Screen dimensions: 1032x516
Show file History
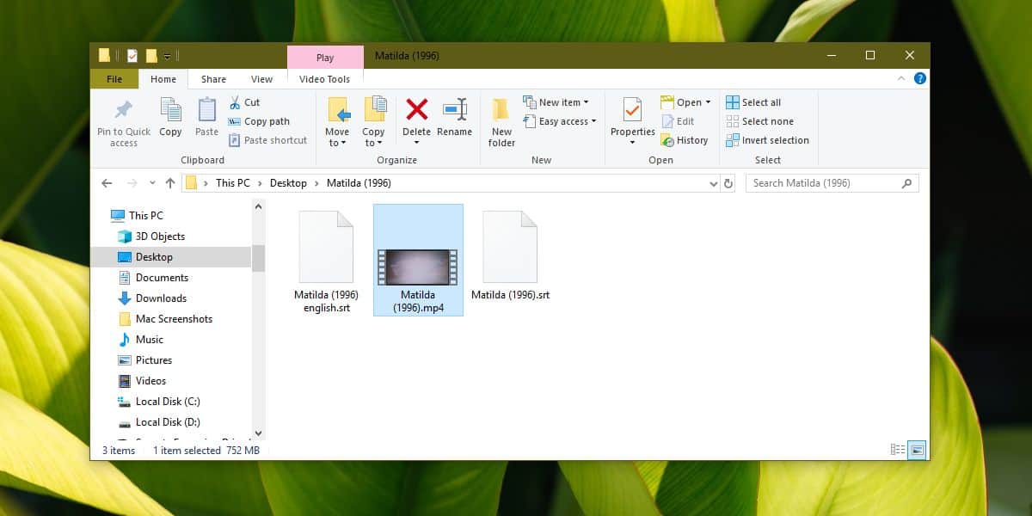[685, 140]
